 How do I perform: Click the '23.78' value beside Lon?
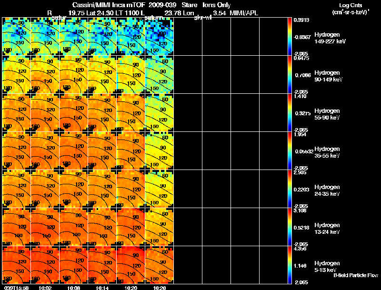pos(172,13)
